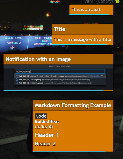Image resolution: width=123 pixels, height=159 pixels.
Task: Click the 'Header 1' heading
Action: [47, 135]
